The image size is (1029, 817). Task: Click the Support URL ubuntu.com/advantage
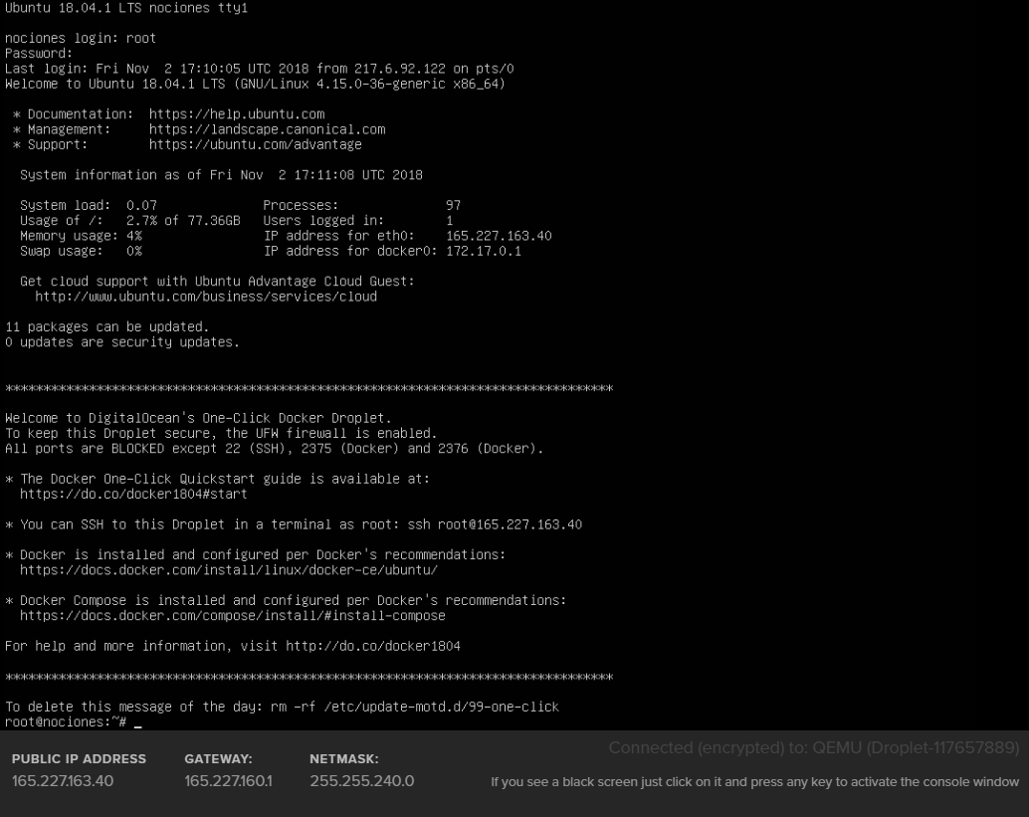point(256,144)
